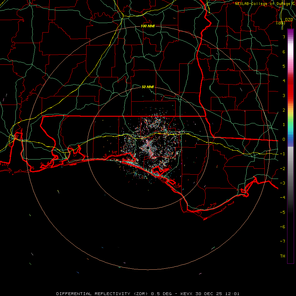Click the product title caption at bottom

pyautogui.click(x=148, y=294)
